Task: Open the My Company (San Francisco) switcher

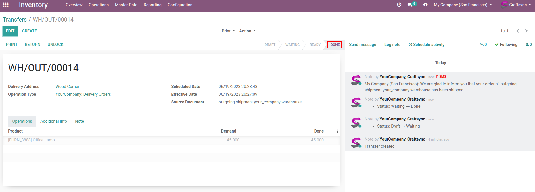Action: (x=463, y=5)
